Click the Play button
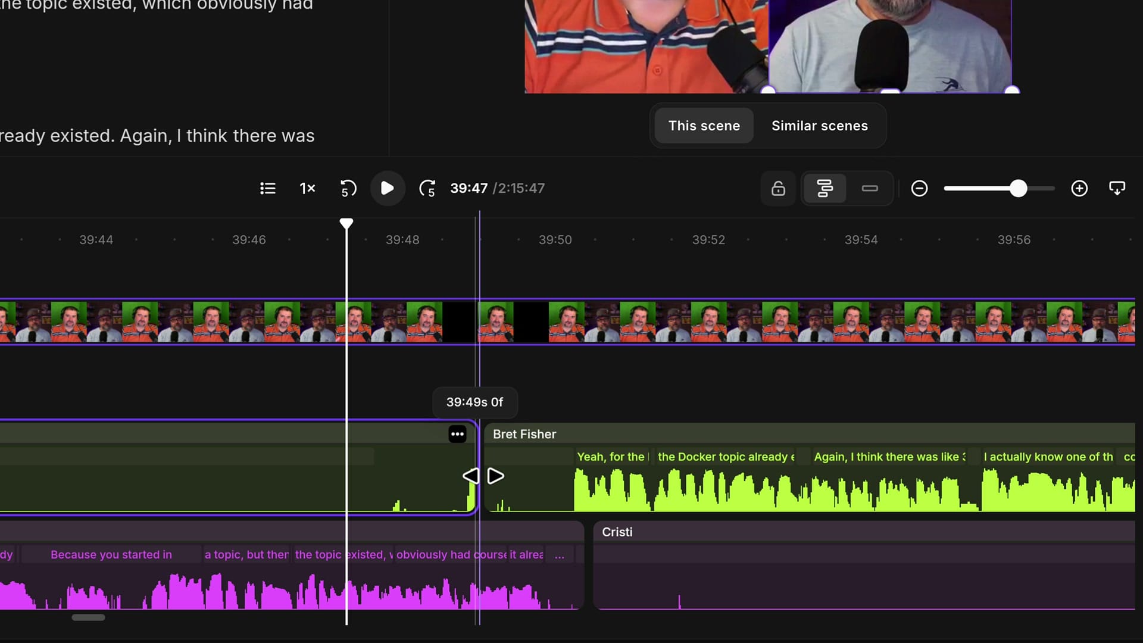Viewport: 1143px width, 643px height. 388,189
